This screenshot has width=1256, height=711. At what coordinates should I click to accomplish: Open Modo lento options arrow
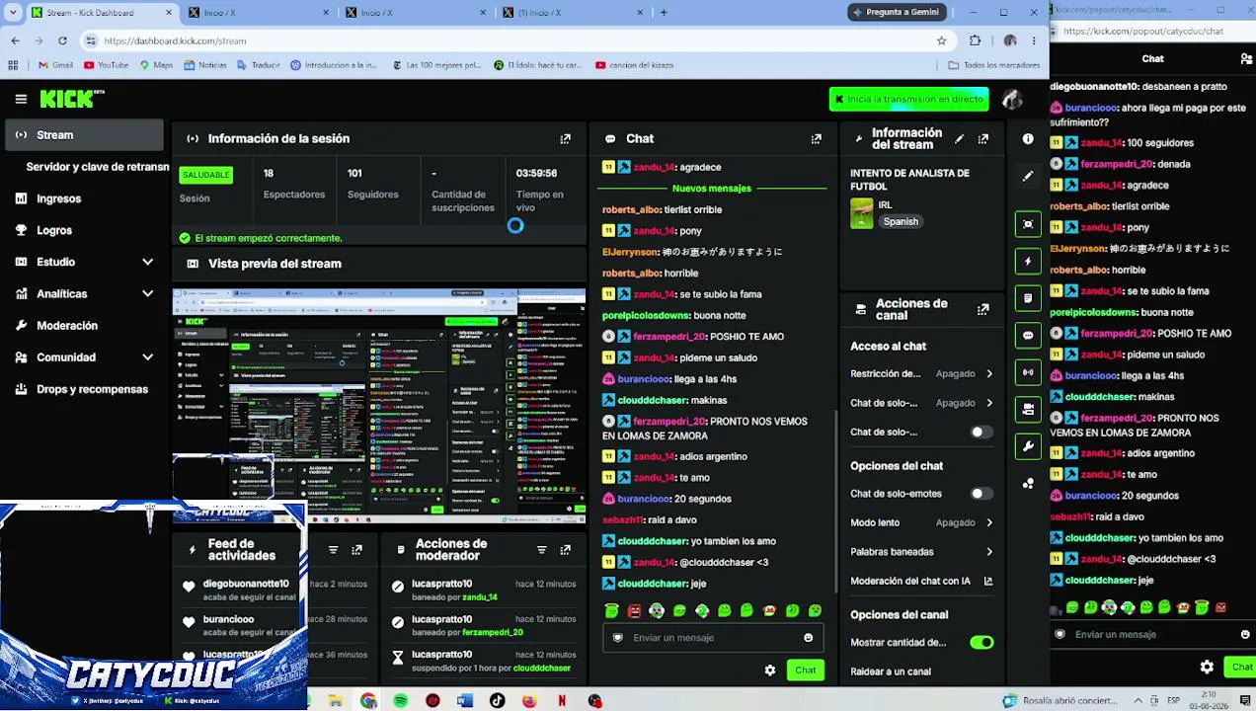pos(989,522)
